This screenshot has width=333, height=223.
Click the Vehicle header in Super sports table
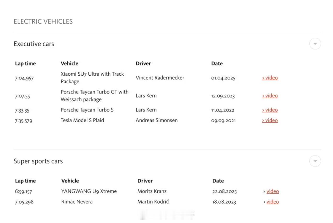pyautogui.click(x=70, y=181)
